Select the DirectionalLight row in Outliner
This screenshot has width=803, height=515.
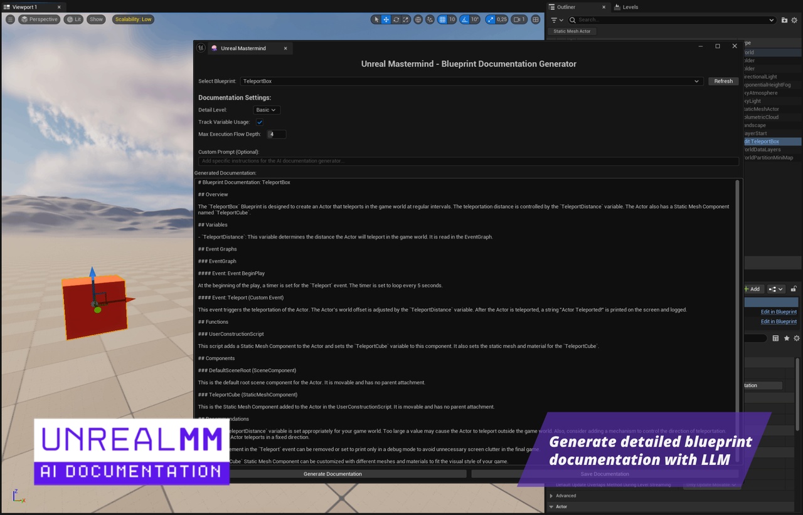(772, 77)
